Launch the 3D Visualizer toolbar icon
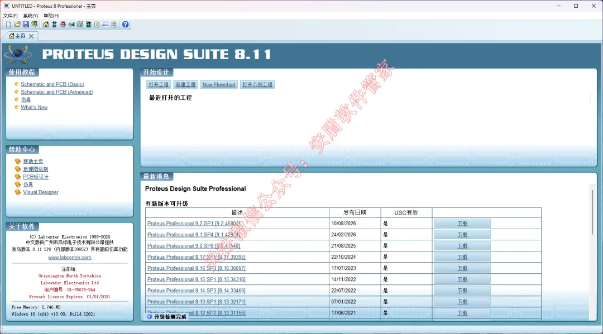Image resolution: width=603 pixels, height=334 pixels. pyautogui.click(x=71, y=25)
